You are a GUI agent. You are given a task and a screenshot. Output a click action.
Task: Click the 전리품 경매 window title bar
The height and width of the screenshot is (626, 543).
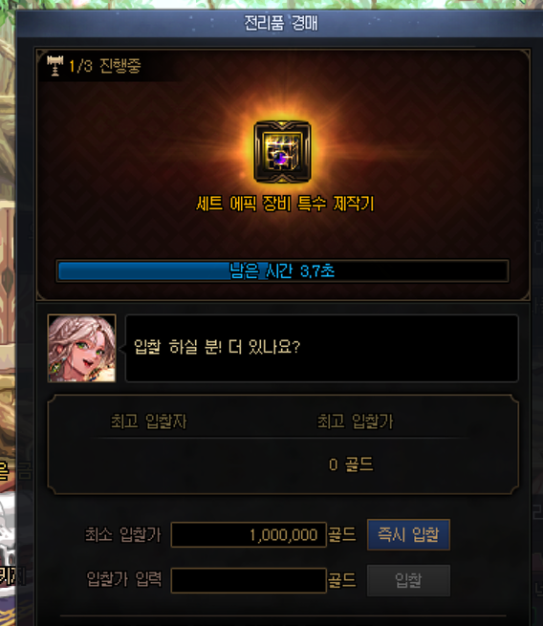point(281,23)
